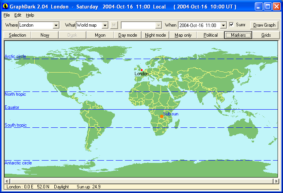283x193 pixels.
Task: Click the GraphDark app icon in title bar
Action: click(x=5, y=6)
